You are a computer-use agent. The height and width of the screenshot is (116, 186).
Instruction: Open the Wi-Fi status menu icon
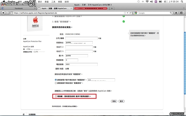(x=147, y=1)
